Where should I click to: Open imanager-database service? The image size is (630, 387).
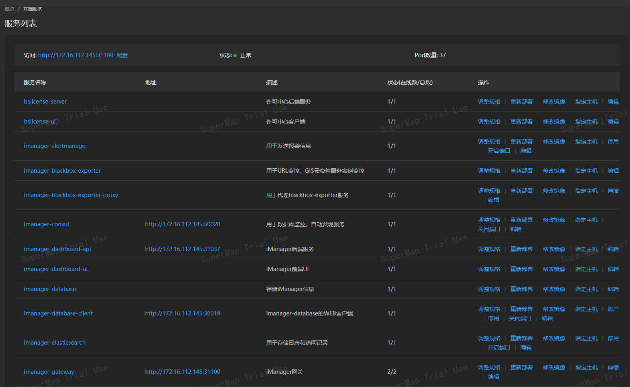(x=50, y=289)
